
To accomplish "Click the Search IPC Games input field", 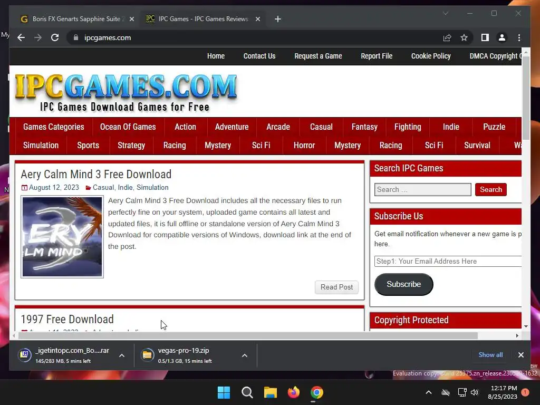I will [422, 189].
